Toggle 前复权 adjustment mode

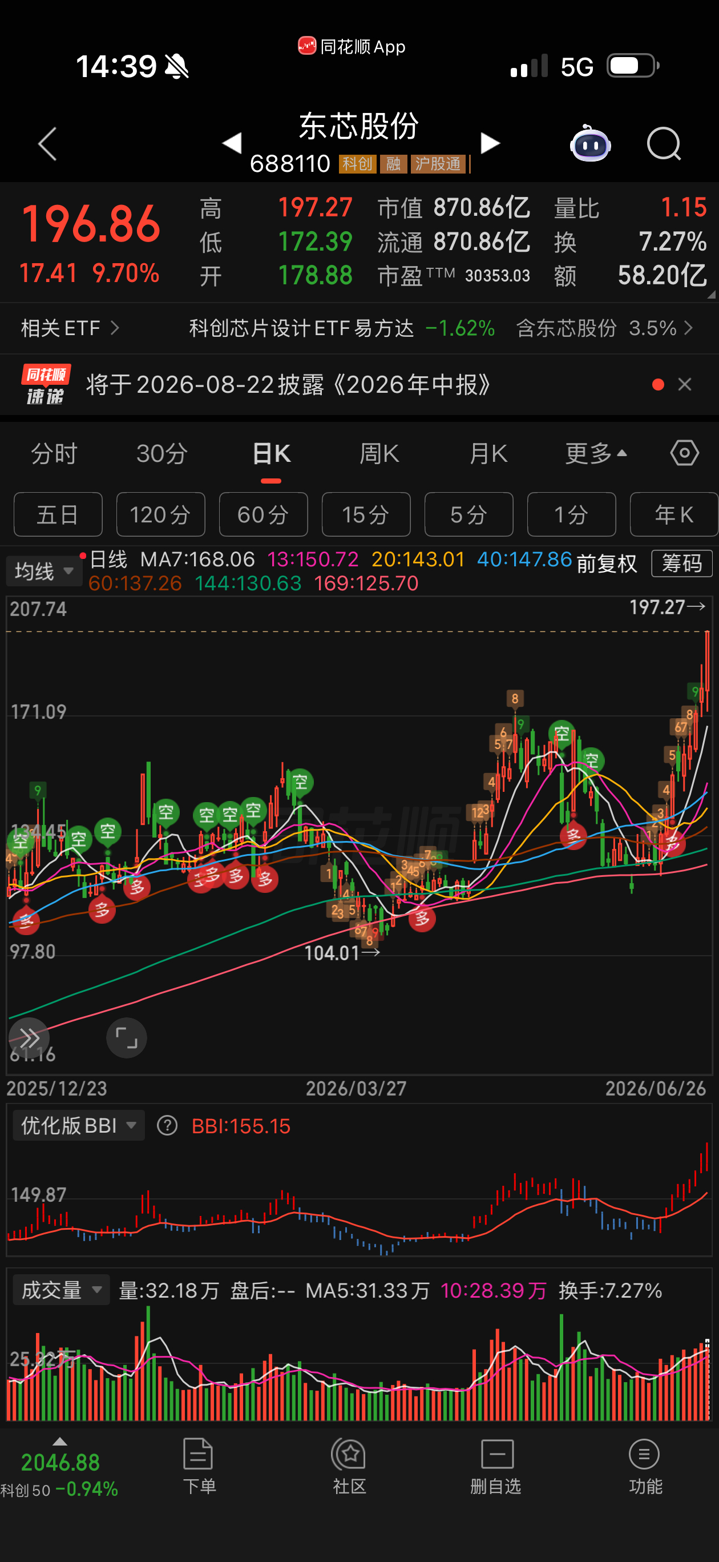[607, 564]
